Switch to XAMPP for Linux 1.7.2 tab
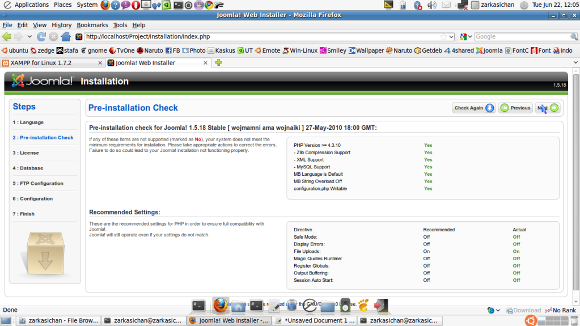Image resolution: width=580 pixels, height=326 pixels. pyautogui.click(x=52, y=63)
